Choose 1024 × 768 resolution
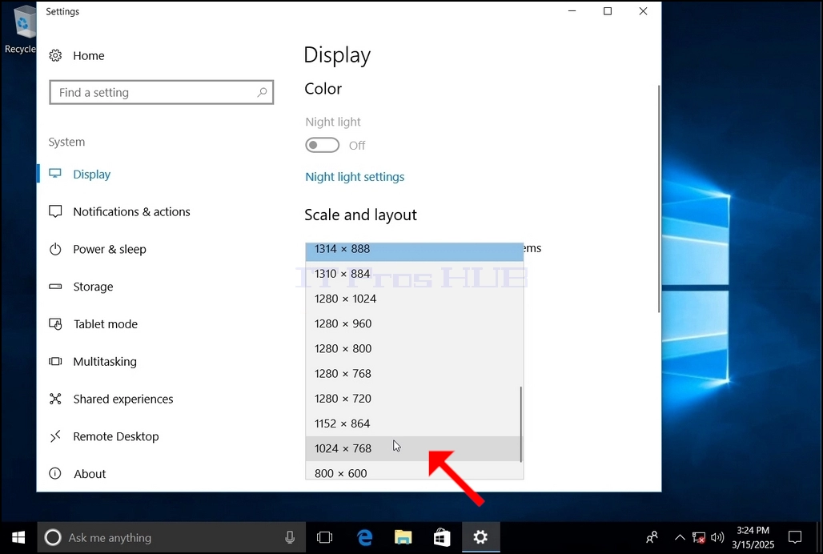Viewport: 823px width, 554px height. 414,448
